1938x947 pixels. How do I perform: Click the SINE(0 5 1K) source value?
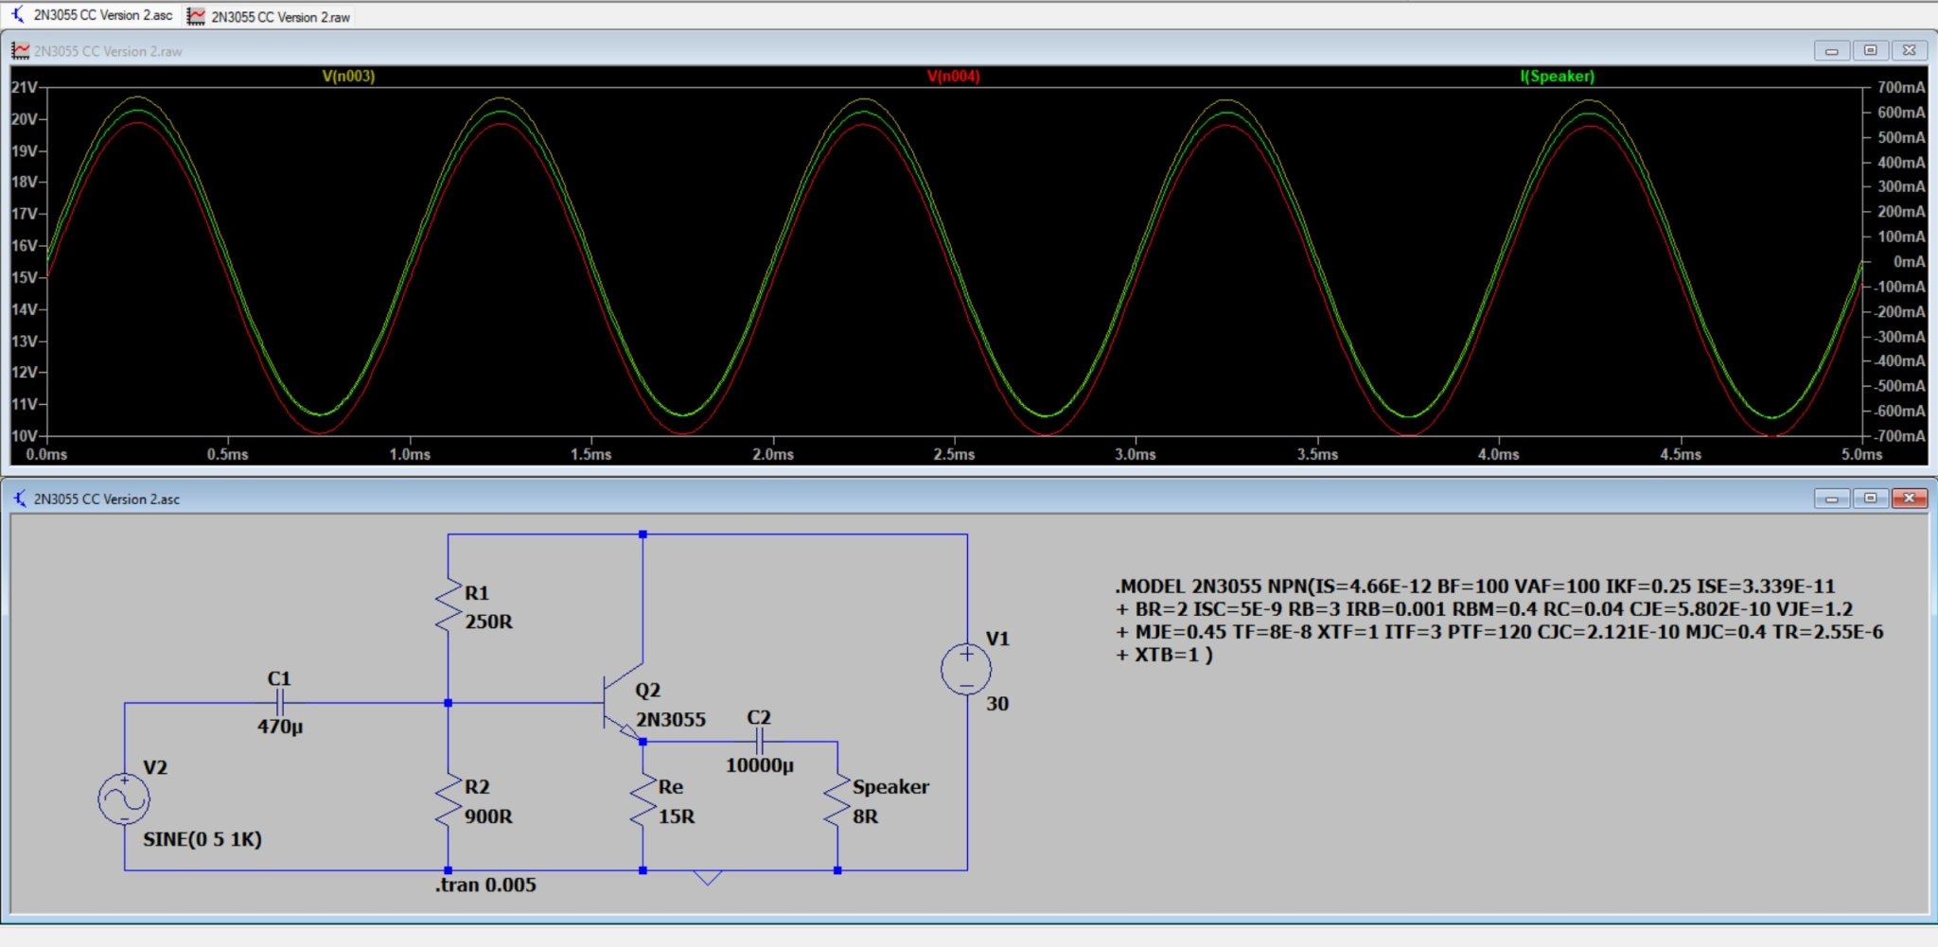[203, 839]
